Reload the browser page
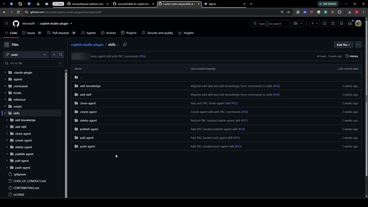 tap(18, 12)
